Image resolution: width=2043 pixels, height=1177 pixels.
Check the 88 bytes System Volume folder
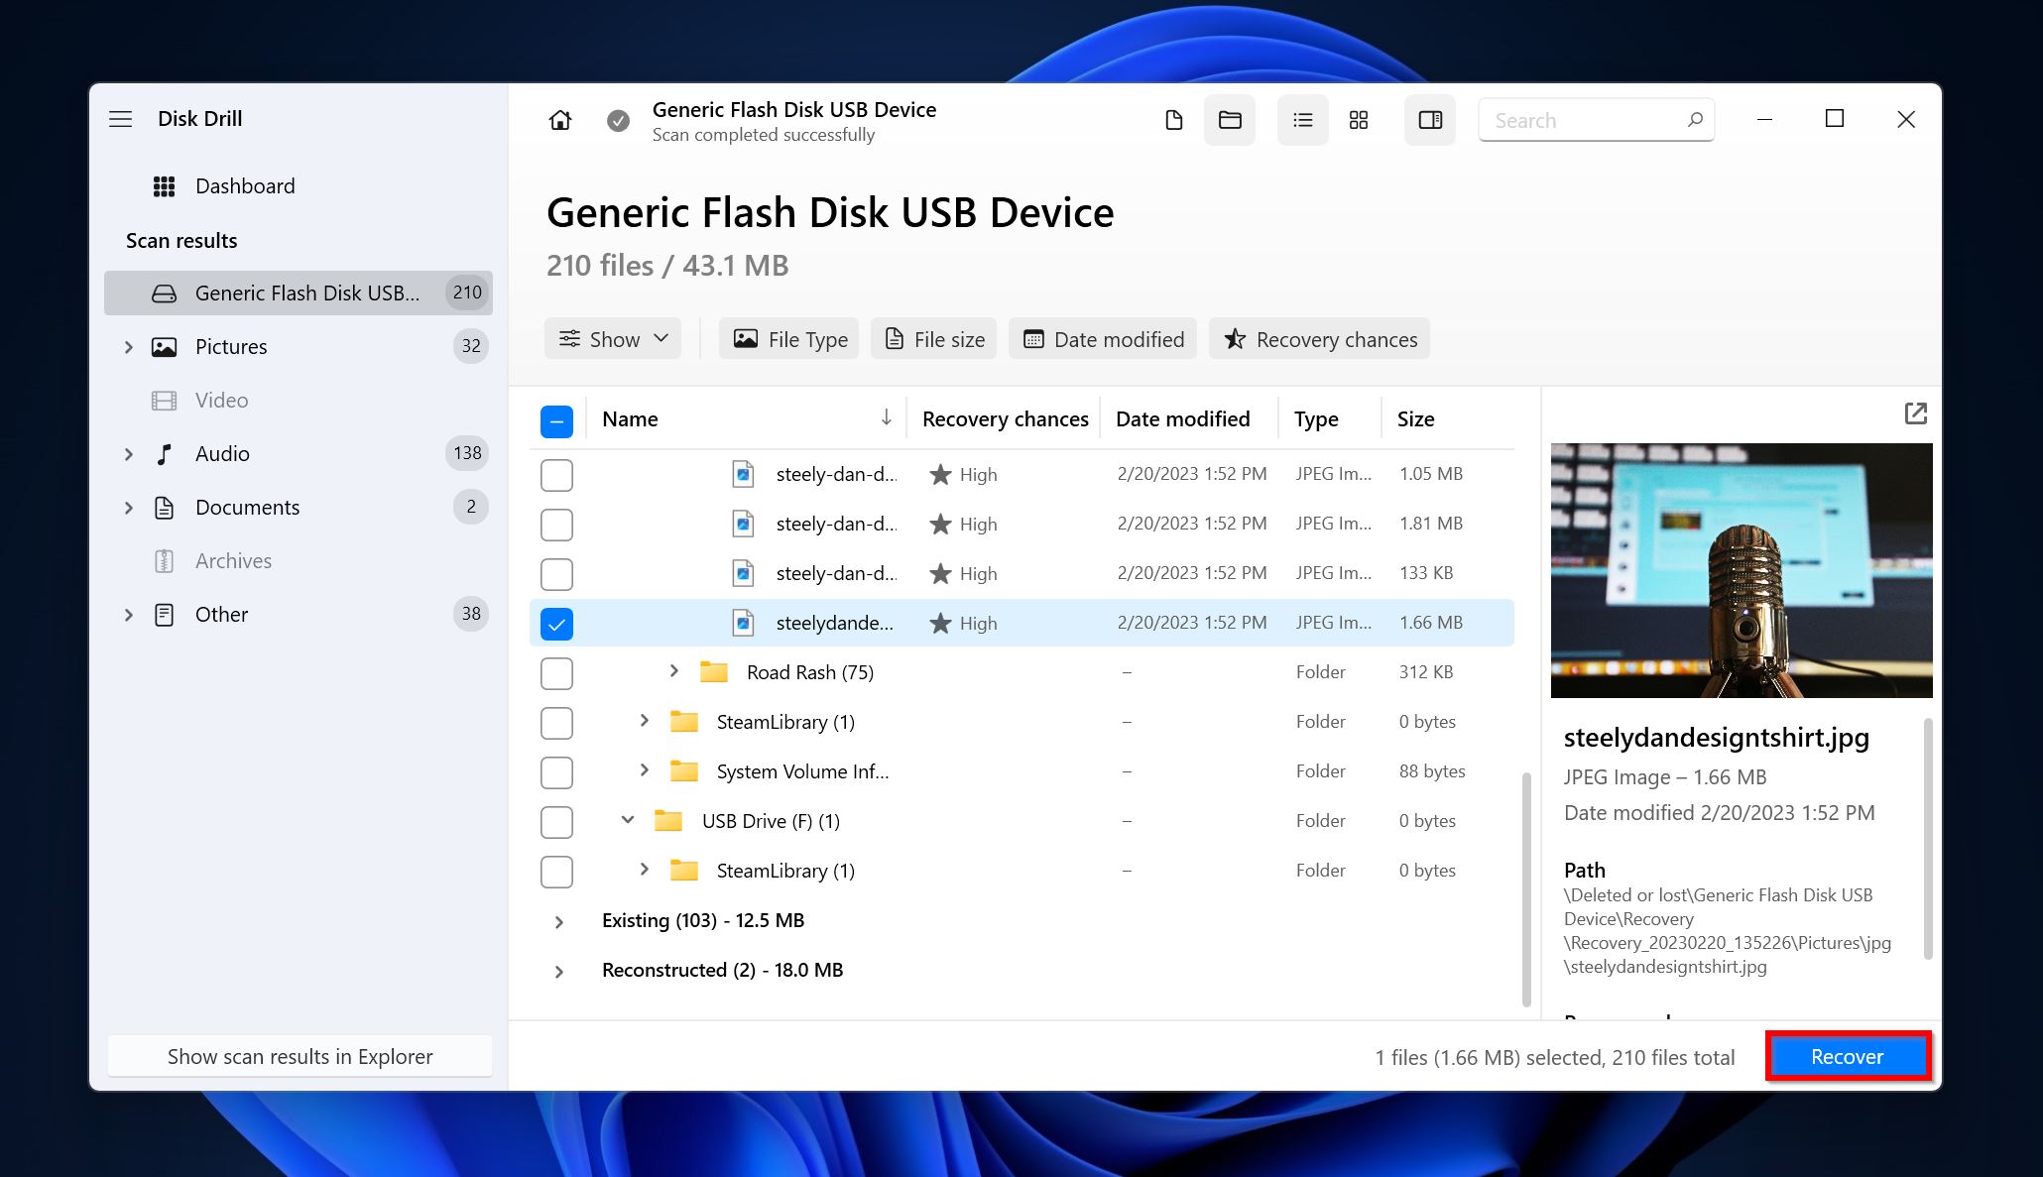coord(556,772)
